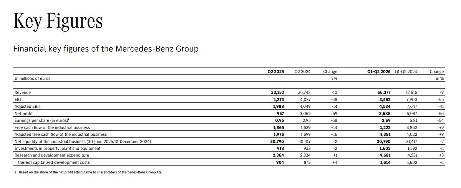Select Investments value 1,603 for Q1-Q2 2025
Screen dimensions: 461x188
tap(385, 148)
